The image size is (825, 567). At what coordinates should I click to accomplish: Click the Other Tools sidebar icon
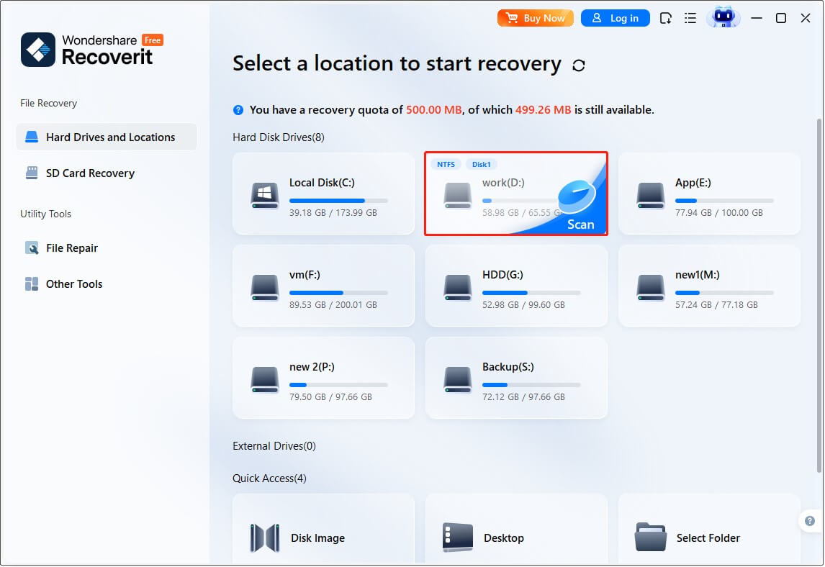tap(32, 284)
